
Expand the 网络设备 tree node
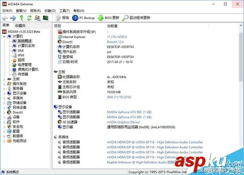4,108
